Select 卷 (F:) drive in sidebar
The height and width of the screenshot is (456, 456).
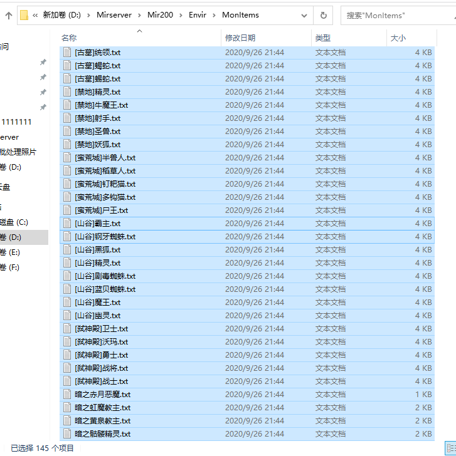pyautogui.click(x=9, y=267)
